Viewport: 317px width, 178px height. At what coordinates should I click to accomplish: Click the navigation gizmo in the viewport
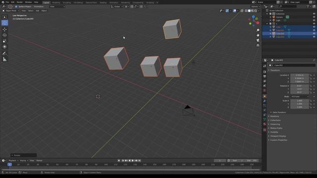[x=254, y=21]
